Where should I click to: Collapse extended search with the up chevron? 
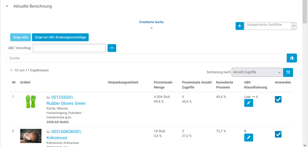pos(151,28)
